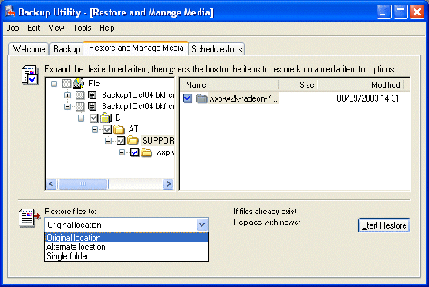Click the SUPPORT folder icon
Image resolution: width=429 pixels, height=287 pixels.
tap(133, 141)
